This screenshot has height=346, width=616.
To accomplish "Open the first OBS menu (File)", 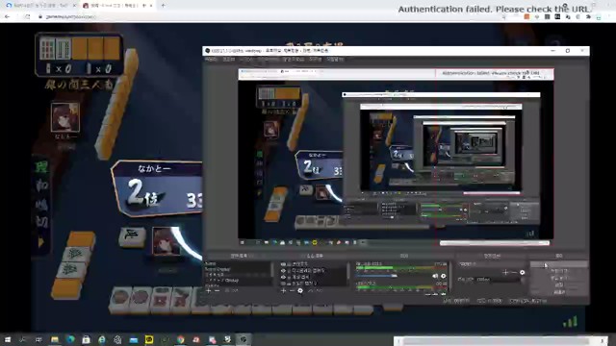I will (211, 60).
